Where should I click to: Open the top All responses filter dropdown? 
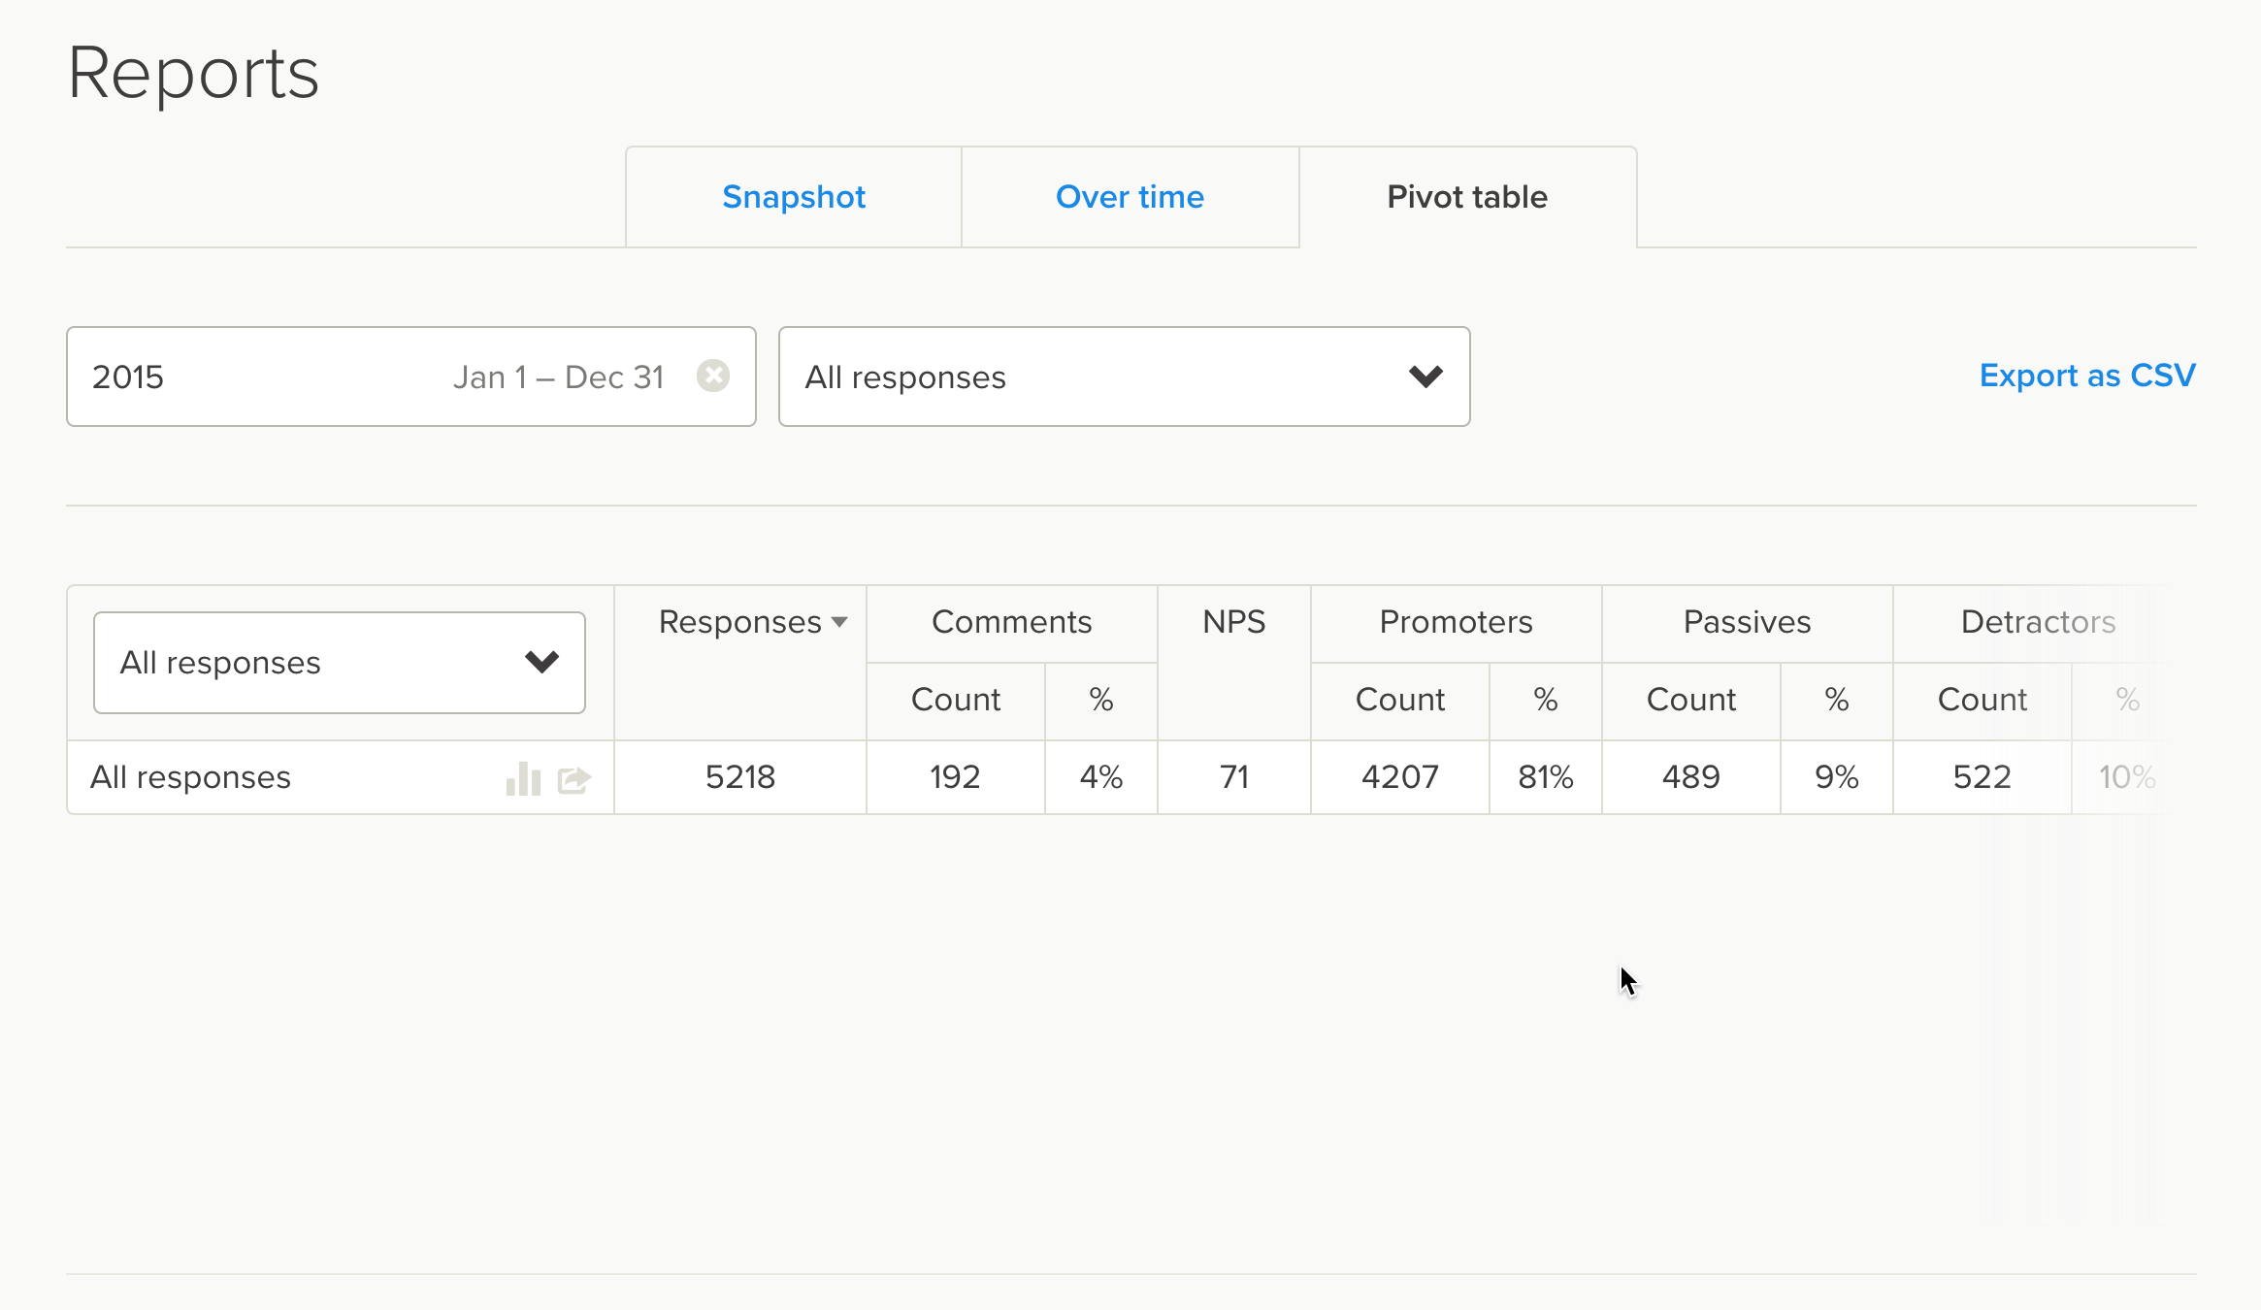point(1123,377)
